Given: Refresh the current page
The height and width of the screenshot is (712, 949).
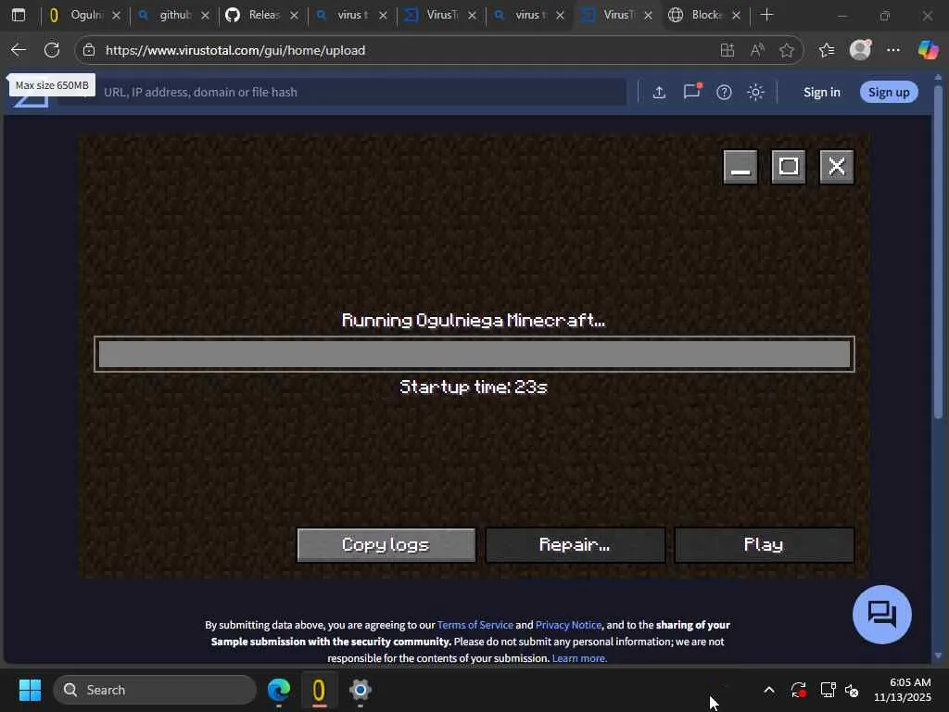Looking at the screenshot, I should pyautogui.click(x=52, y=50).
